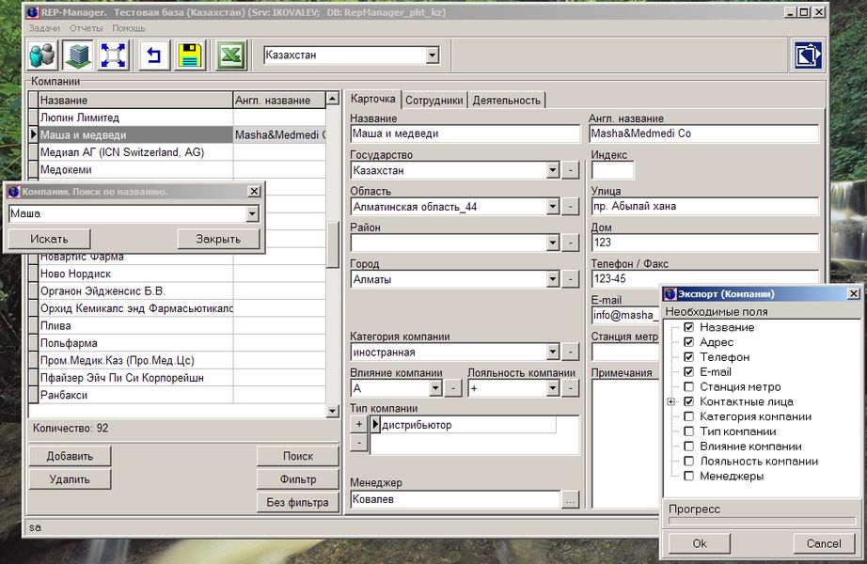Screen dimensions: 867x564
Task: Click the two-people contacts toolbar icon
Action: pos(42,56)
